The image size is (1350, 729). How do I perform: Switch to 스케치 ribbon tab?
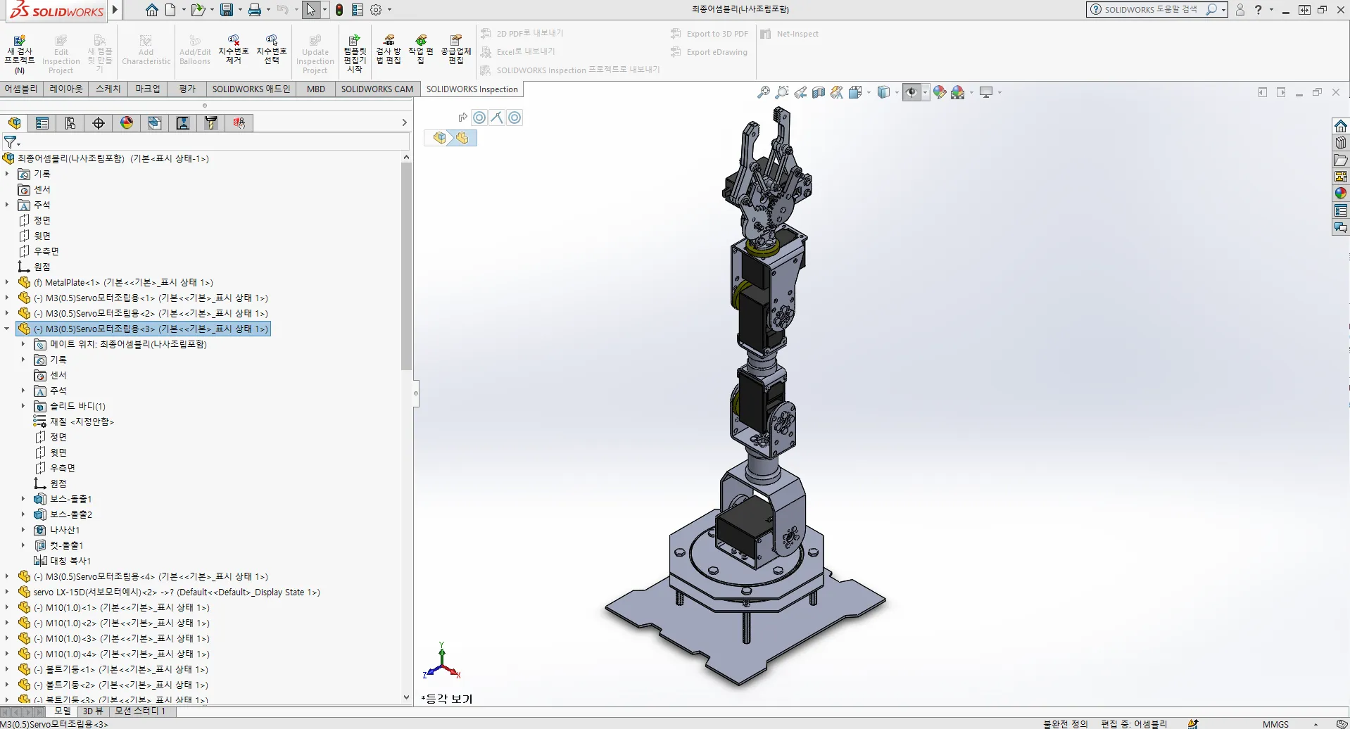108,89
